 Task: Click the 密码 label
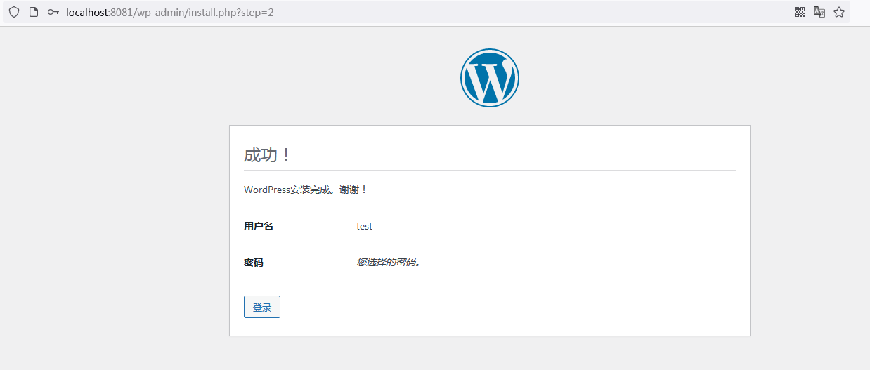click(x=254, y=263)
